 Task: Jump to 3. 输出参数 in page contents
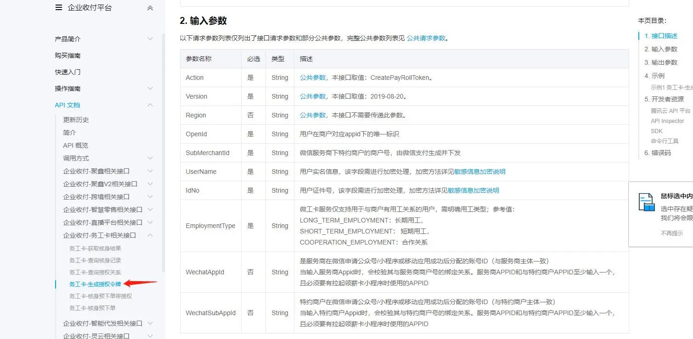pos(661,62)
